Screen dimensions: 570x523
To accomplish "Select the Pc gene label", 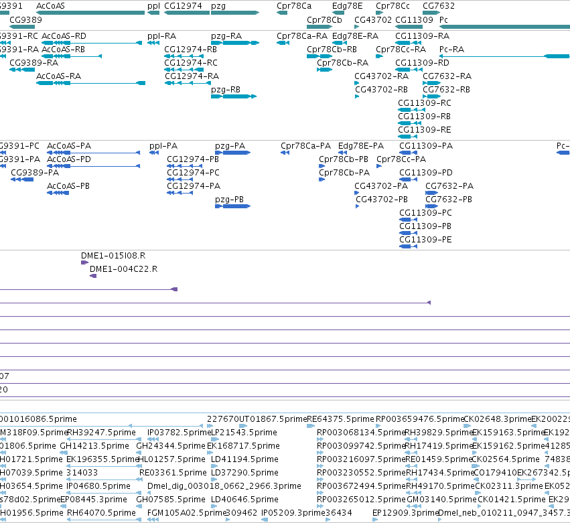I will pyautogui.click(x=443, y=20).
